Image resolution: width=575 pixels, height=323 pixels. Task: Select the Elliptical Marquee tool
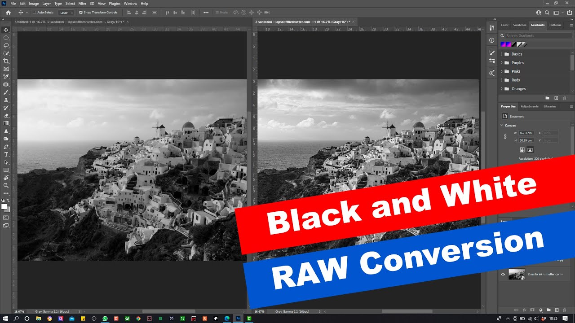[x=6, y=38]
